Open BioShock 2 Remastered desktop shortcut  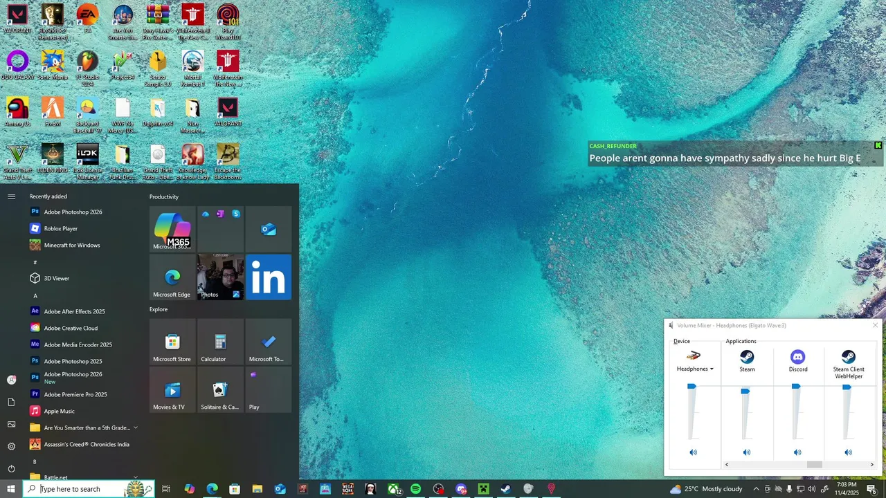coord(52,21)
